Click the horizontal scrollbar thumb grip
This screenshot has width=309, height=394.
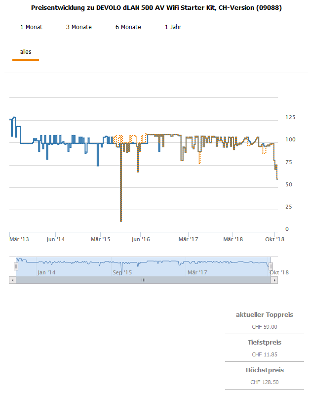click(x=144, y=280)
